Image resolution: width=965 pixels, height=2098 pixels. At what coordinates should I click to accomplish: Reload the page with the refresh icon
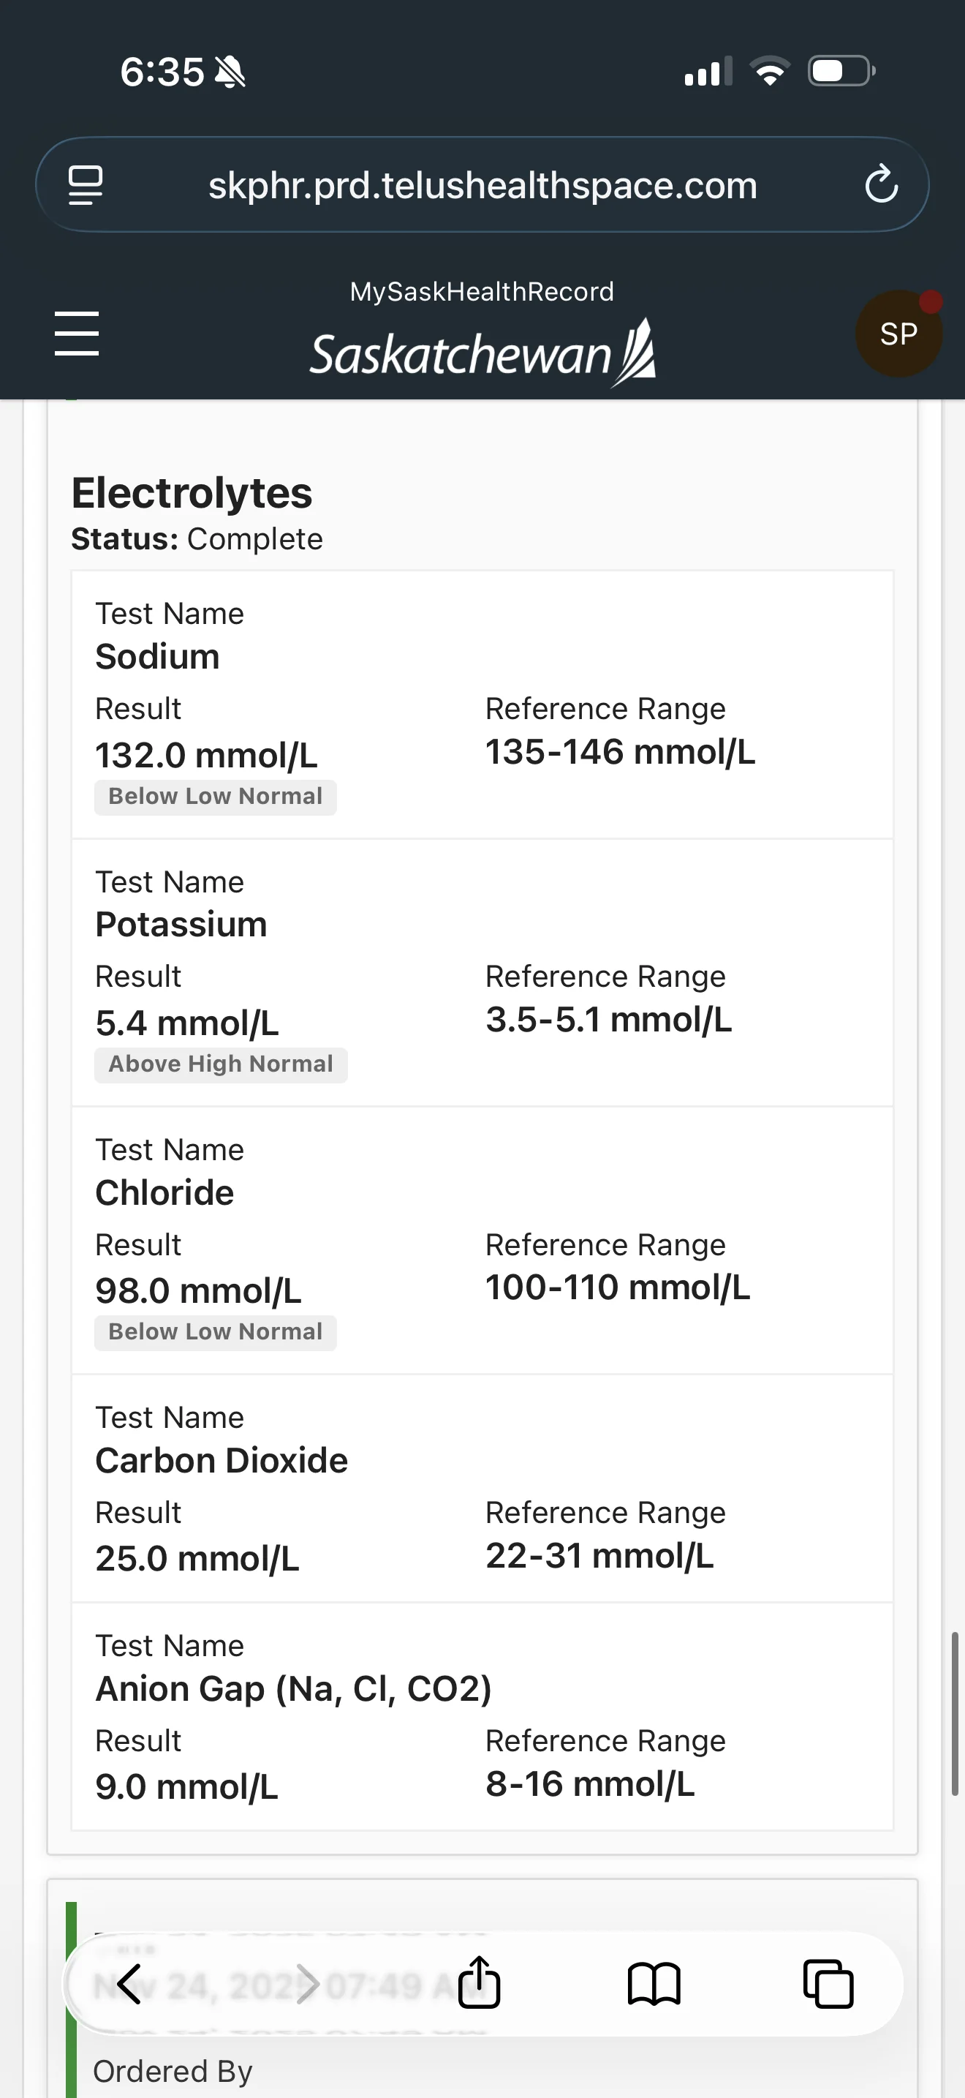coord(880,185)
